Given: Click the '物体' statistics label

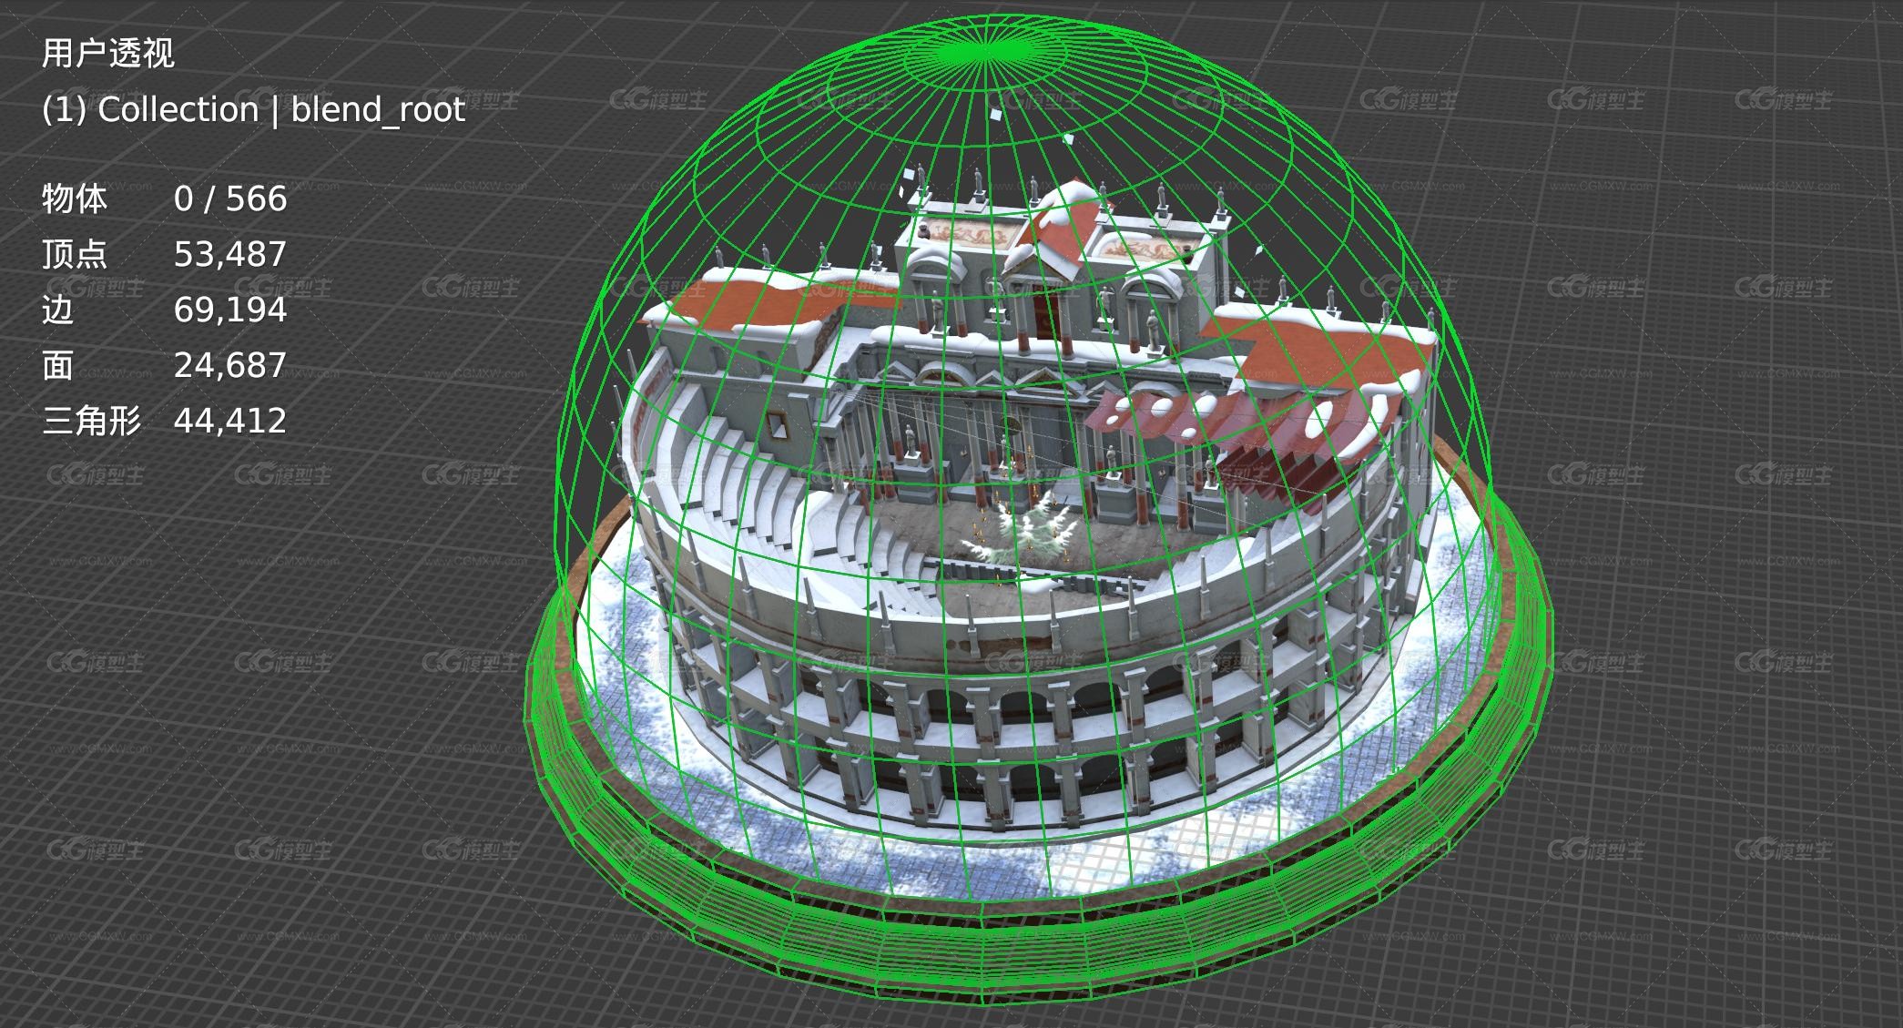Looking at the screenshot, I should tap(75, 198).
